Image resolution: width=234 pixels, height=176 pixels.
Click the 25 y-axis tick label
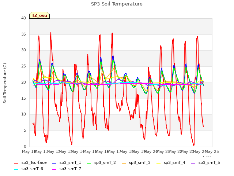tap(23, 66)
